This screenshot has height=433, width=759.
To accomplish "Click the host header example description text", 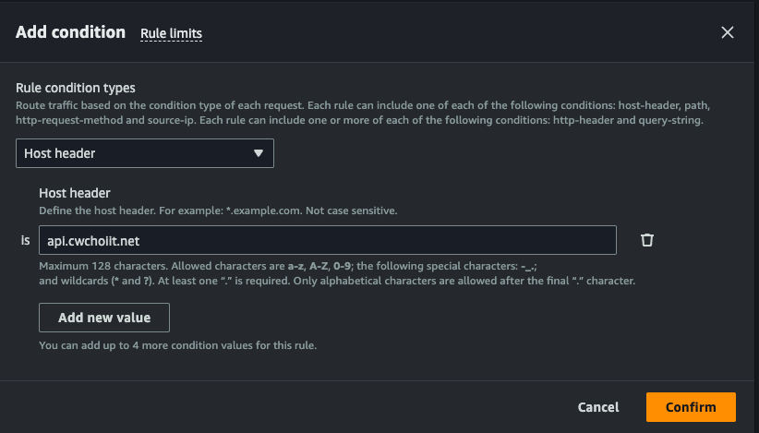I will point(218,210).
